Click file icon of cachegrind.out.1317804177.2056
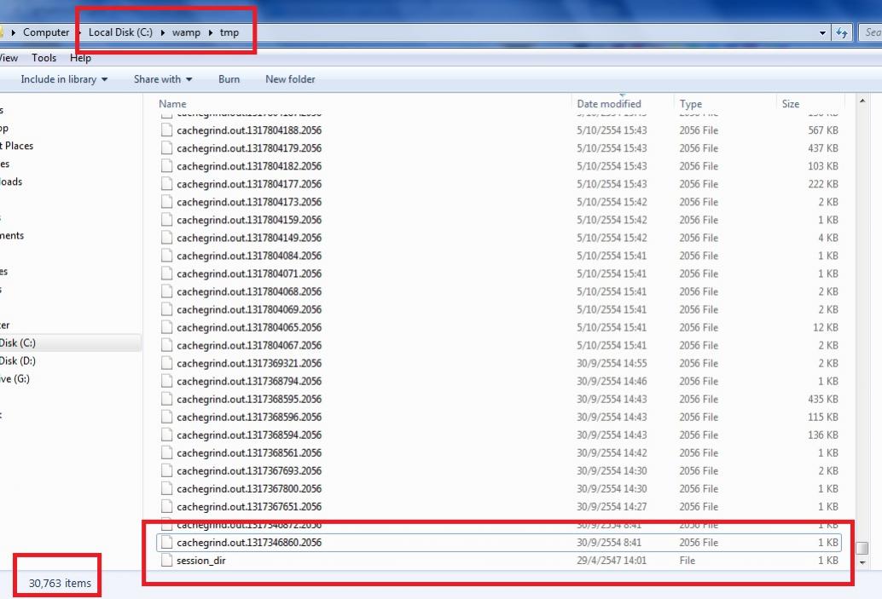This screenshot has height=599, width=882. click(166, 184)
